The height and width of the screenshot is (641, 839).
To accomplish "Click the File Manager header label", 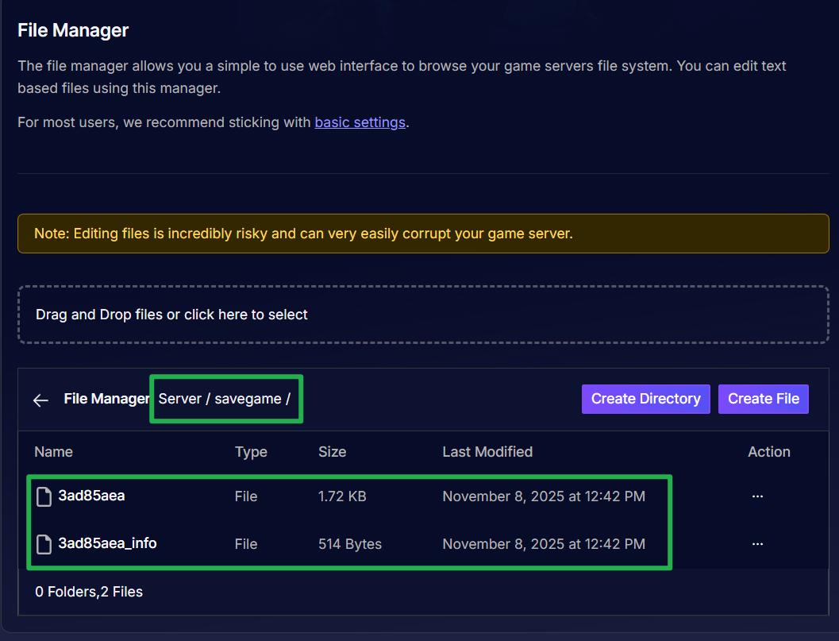I will tap(107, 399).
